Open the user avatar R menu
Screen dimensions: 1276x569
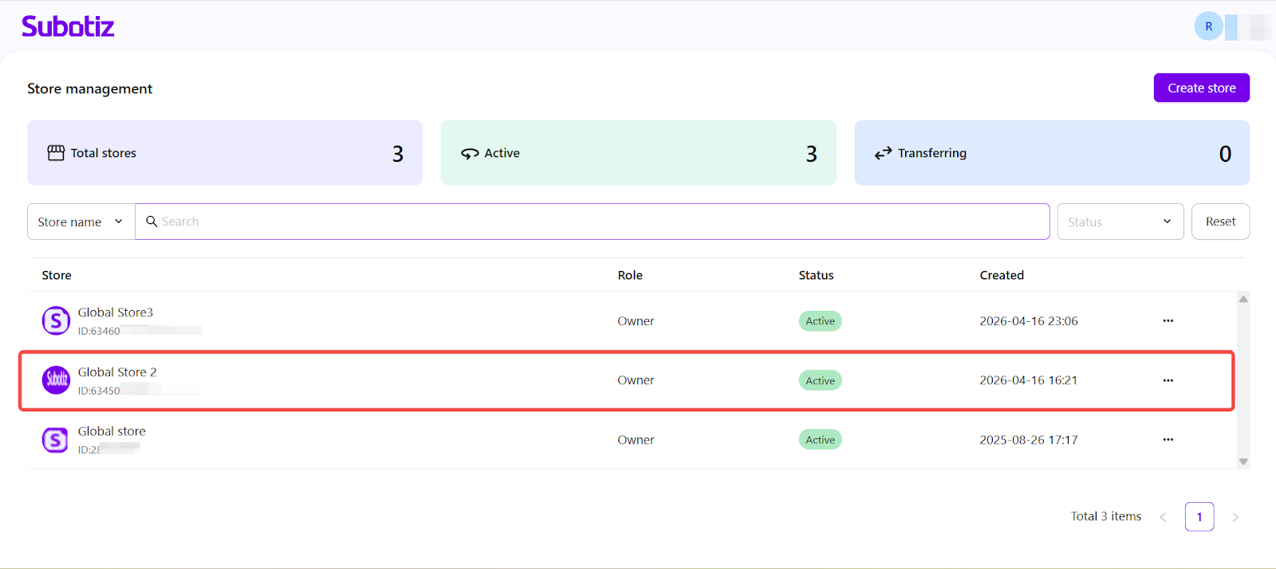[1208, 26]
